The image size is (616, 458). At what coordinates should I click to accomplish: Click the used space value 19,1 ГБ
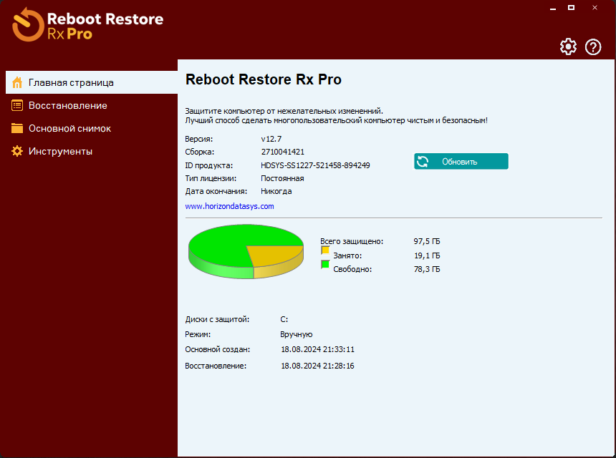(x=427, y=255)
